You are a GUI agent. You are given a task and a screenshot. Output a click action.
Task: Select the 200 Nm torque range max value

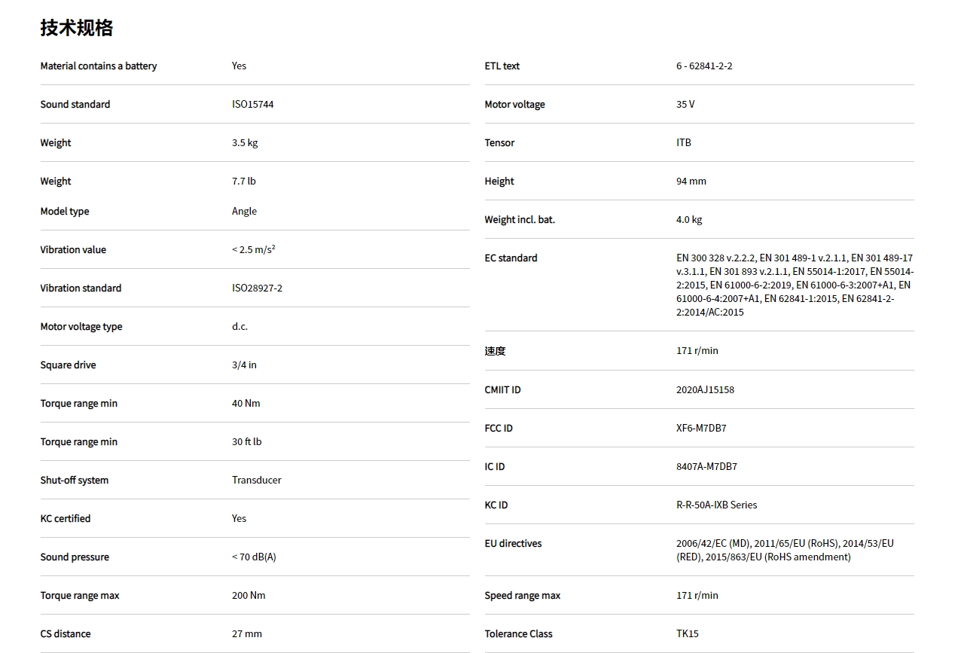(249, 596)
